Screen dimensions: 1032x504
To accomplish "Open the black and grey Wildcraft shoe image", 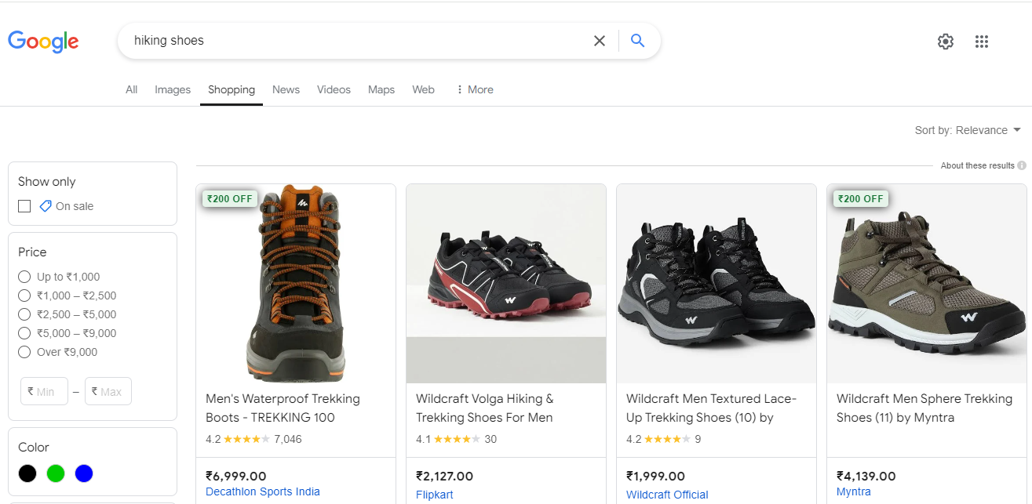I will [717, 284].
